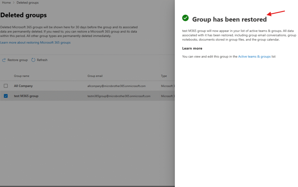
Task: Open Learn more about restoring Microsoft 365 groups
Action: pyautogui.click(x=35, y=42)
